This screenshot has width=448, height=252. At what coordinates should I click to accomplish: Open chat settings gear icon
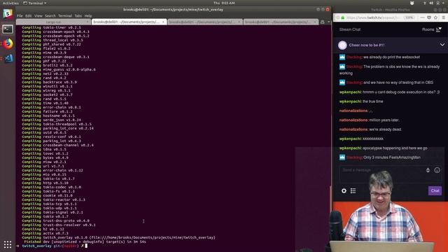(344, 190)
